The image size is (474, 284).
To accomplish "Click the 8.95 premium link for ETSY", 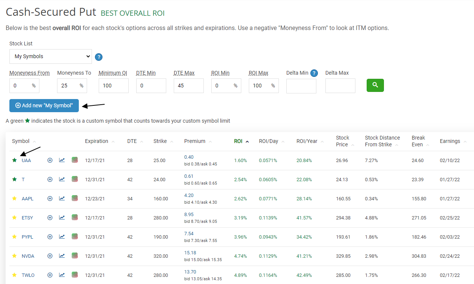I will (x=189, y=214).
